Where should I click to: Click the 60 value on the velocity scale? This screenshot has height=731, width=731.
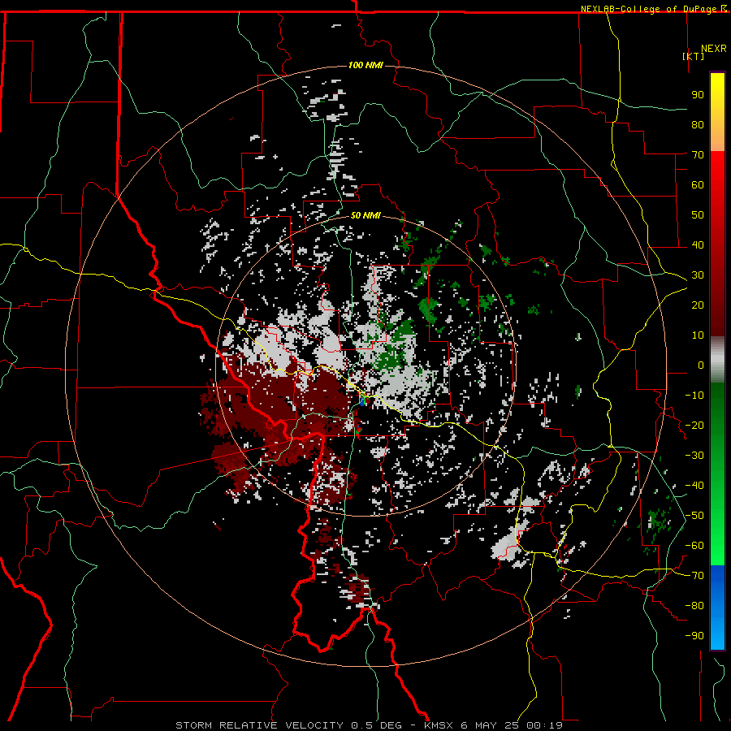coord(698,185)
